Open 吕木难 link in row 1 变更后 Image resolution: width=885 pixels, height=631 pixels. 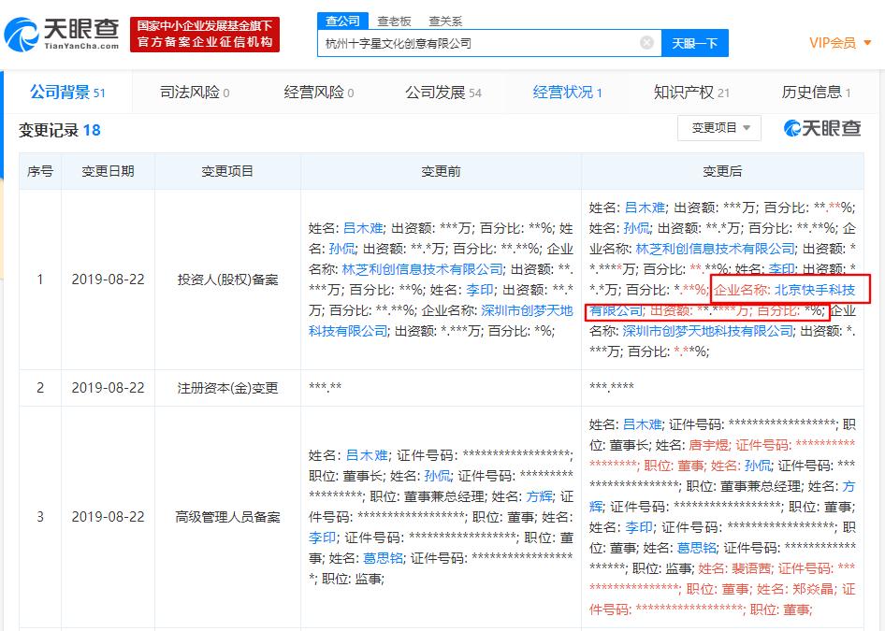(645, 208)
